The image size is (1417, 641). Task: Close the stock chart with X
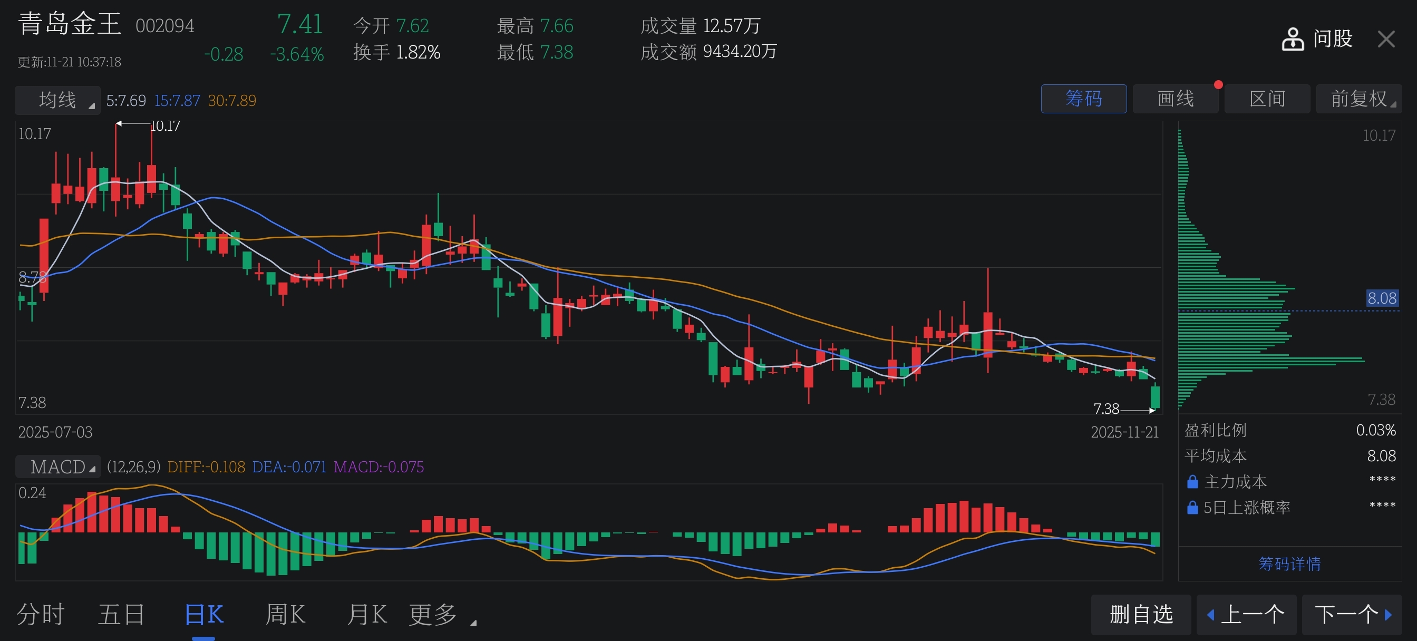pyautogui.click(x=1386, y=39)
